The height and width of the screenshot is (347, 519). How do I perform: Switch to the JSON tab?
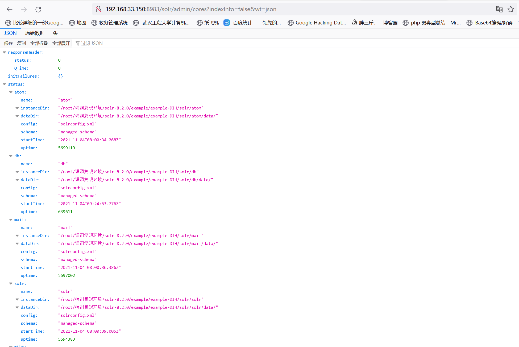click(x=10, y=33)
